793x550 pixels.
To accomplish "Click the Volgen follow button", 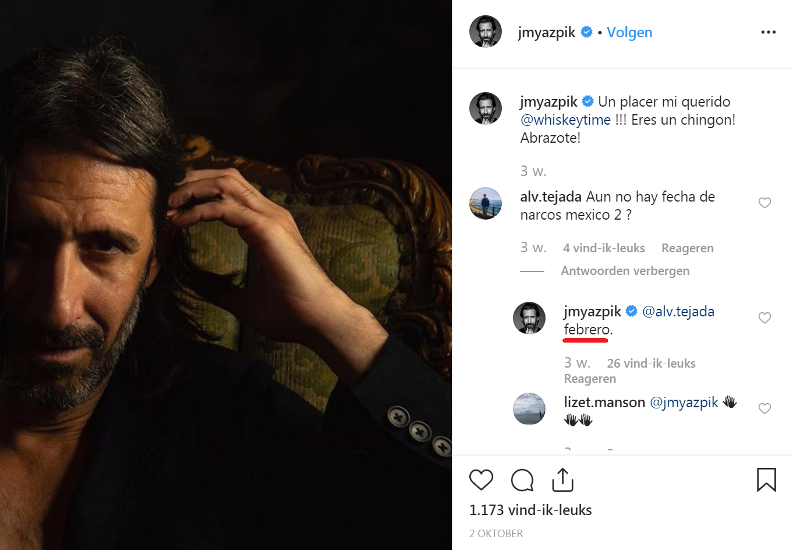I will point(629,32).
